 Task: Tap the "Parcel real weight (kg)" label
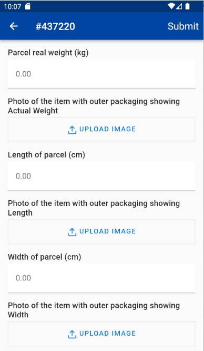click(x=48, y=53)
